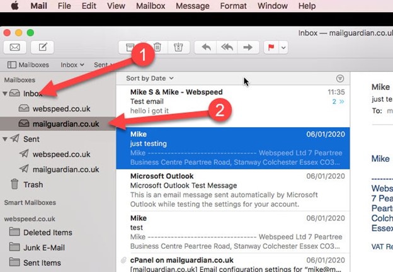Open Sort by Date dropdown

tap(150, 79)
